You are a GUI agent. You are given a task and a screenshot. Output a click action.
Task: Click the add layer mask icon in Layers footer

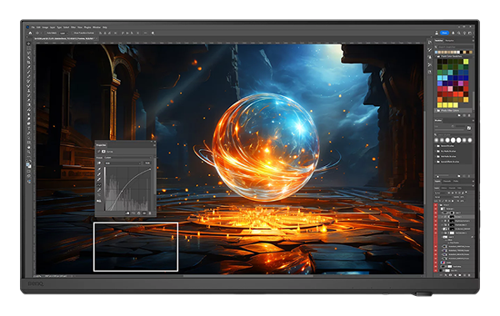click(x=451, y=275)
